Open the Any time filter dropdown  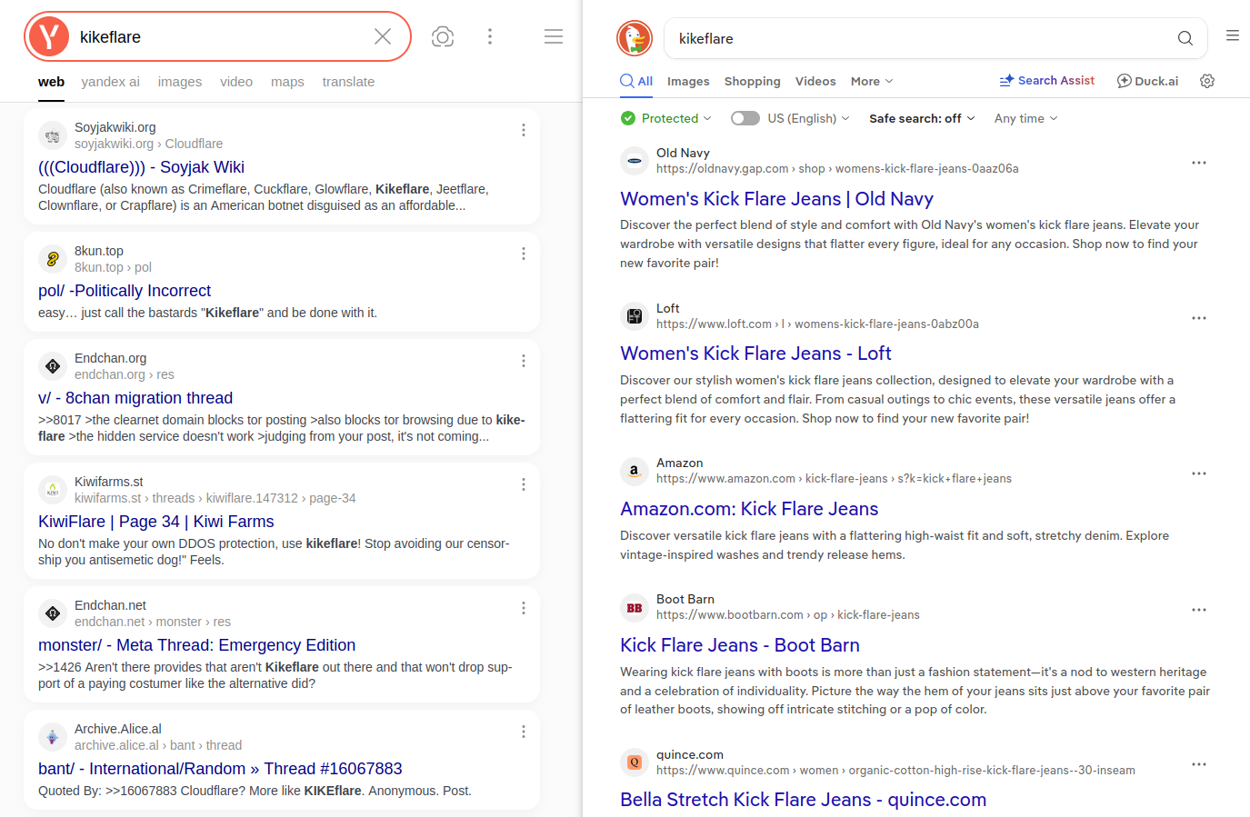(x=1025, y=118)
